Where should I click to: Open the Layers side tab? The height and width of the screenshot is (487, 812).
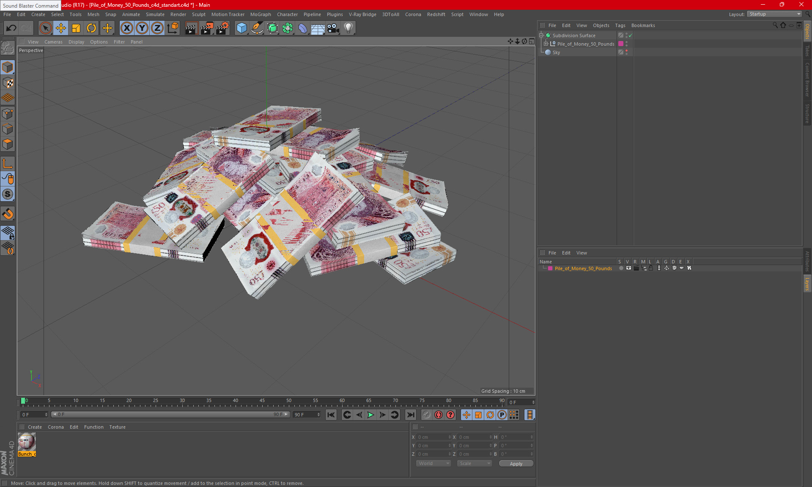point(807,284)
